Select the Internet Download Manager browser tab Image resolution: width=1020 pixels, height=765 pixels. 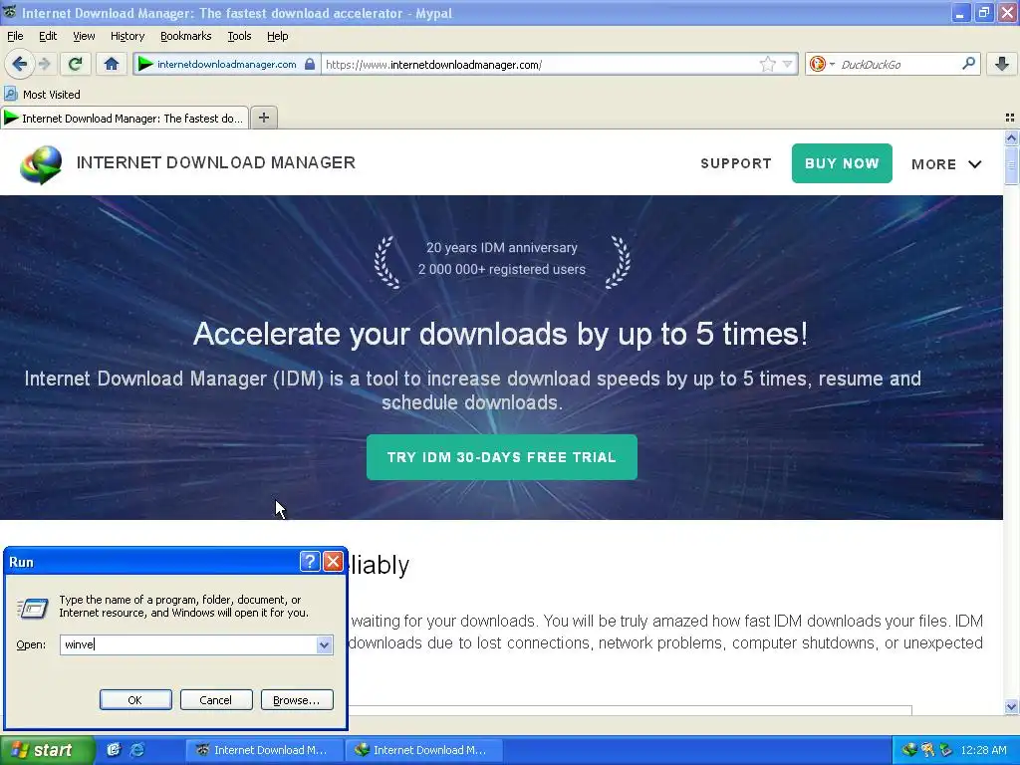click(125, 118)
